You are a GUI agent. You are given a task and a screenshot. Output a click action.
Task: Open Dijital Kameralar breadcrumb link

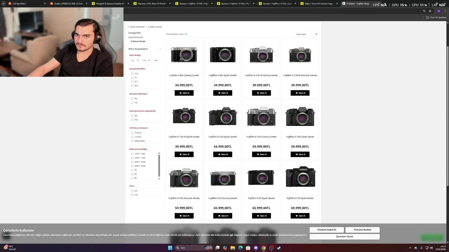pyautogui.click(x=138, y=27)
